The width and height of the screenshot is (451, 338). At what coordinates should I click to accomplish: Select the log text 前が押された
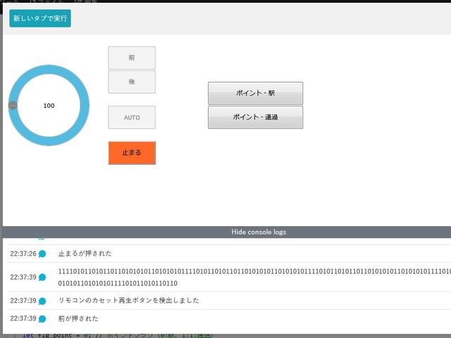[x=78, y=318]
